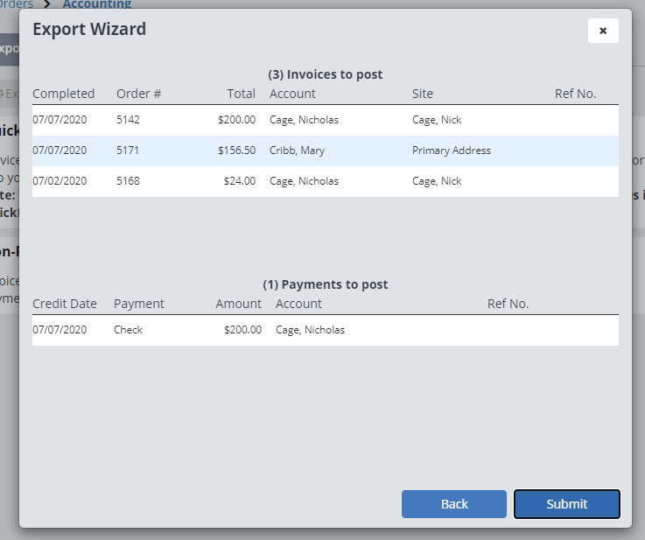Click the Total column header in invoices
This screenshot has height=540, width=645.
pos(241,94)
